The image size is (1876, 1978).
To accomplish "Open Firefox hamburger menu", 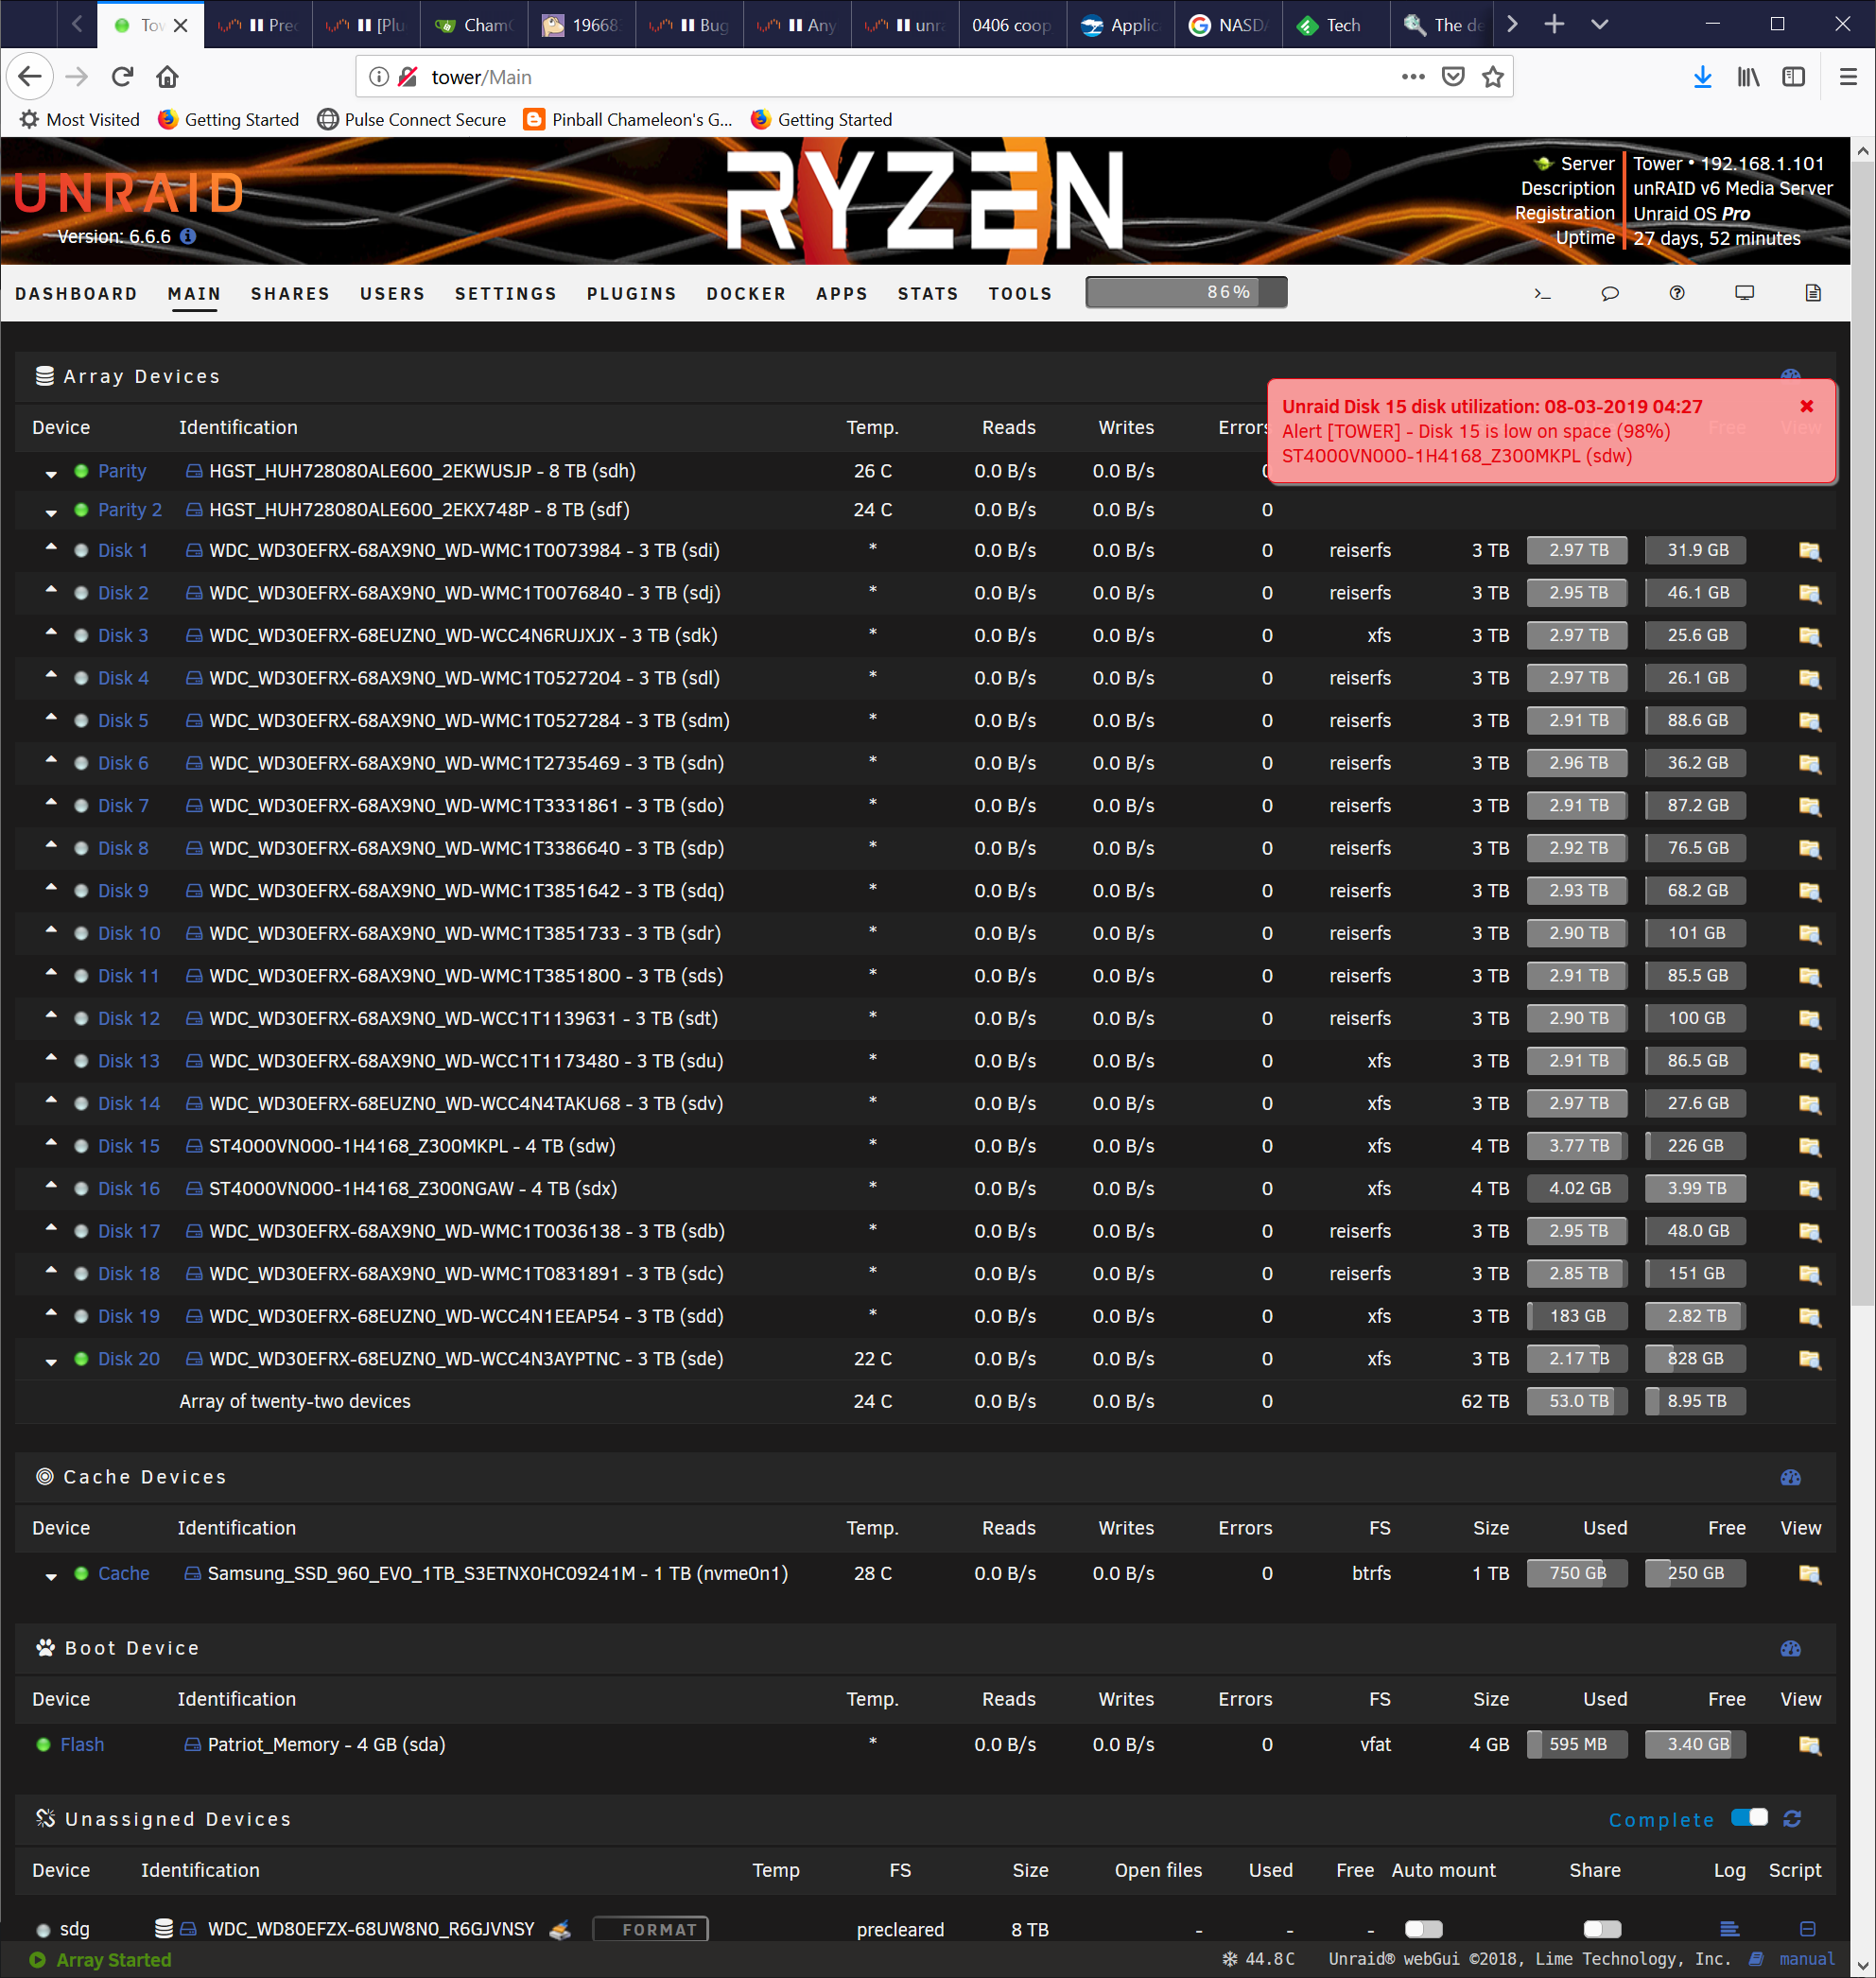I will click(x=1848, y=77).
